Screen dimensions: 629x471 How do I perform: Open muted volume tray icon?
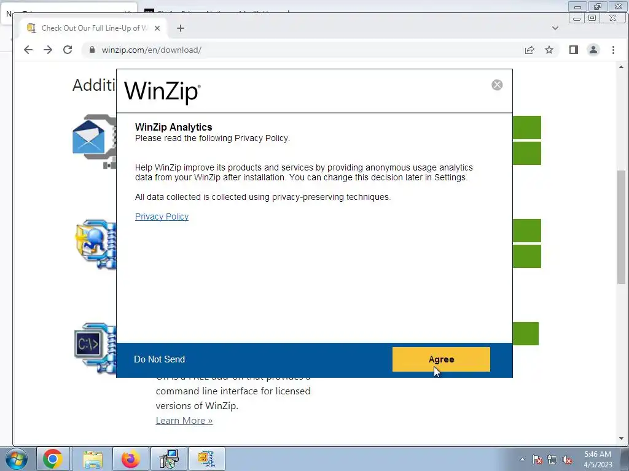(x=567, y=459)
